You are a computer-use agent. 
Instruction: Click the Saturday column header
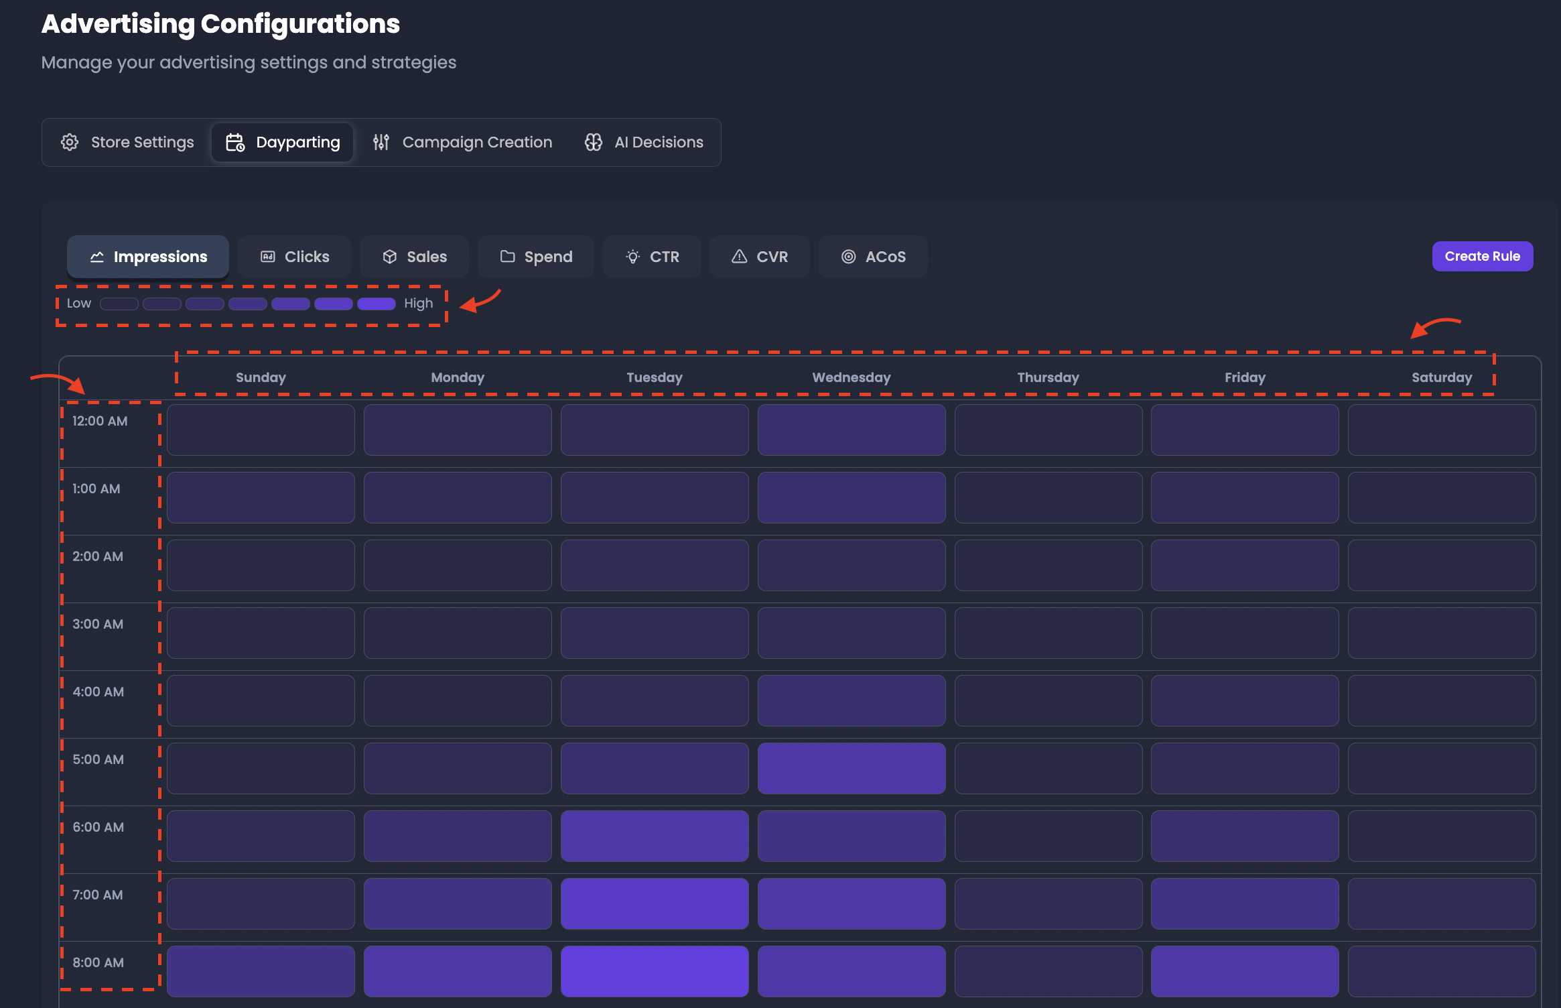(1442, 377)
